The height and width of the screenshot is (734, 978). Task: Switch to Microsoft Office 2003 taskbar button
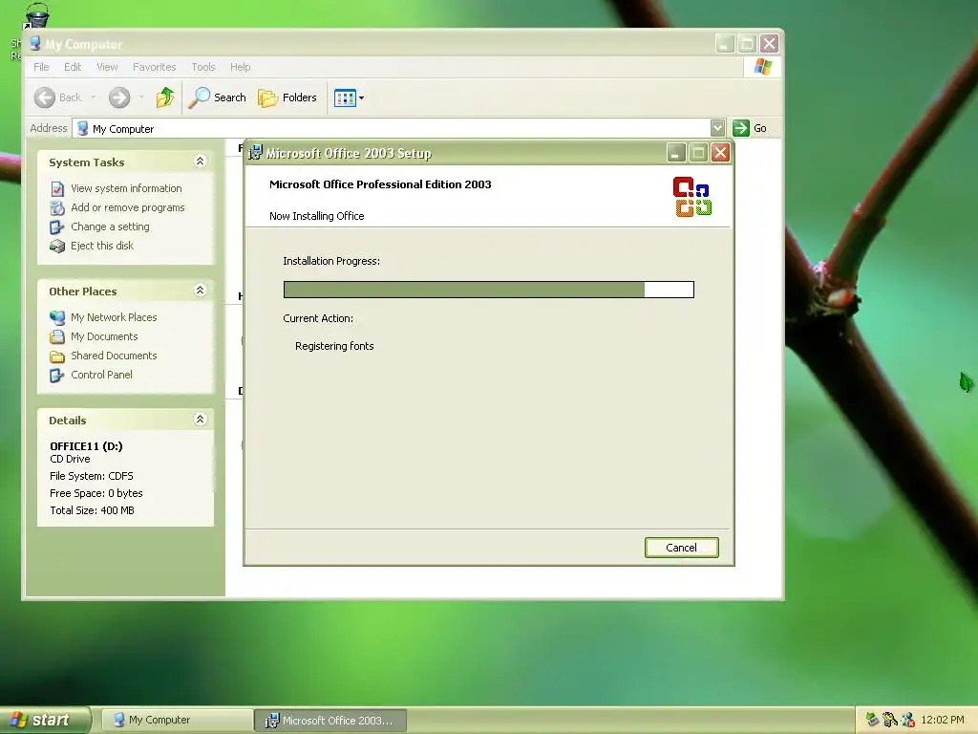(330, 721)
